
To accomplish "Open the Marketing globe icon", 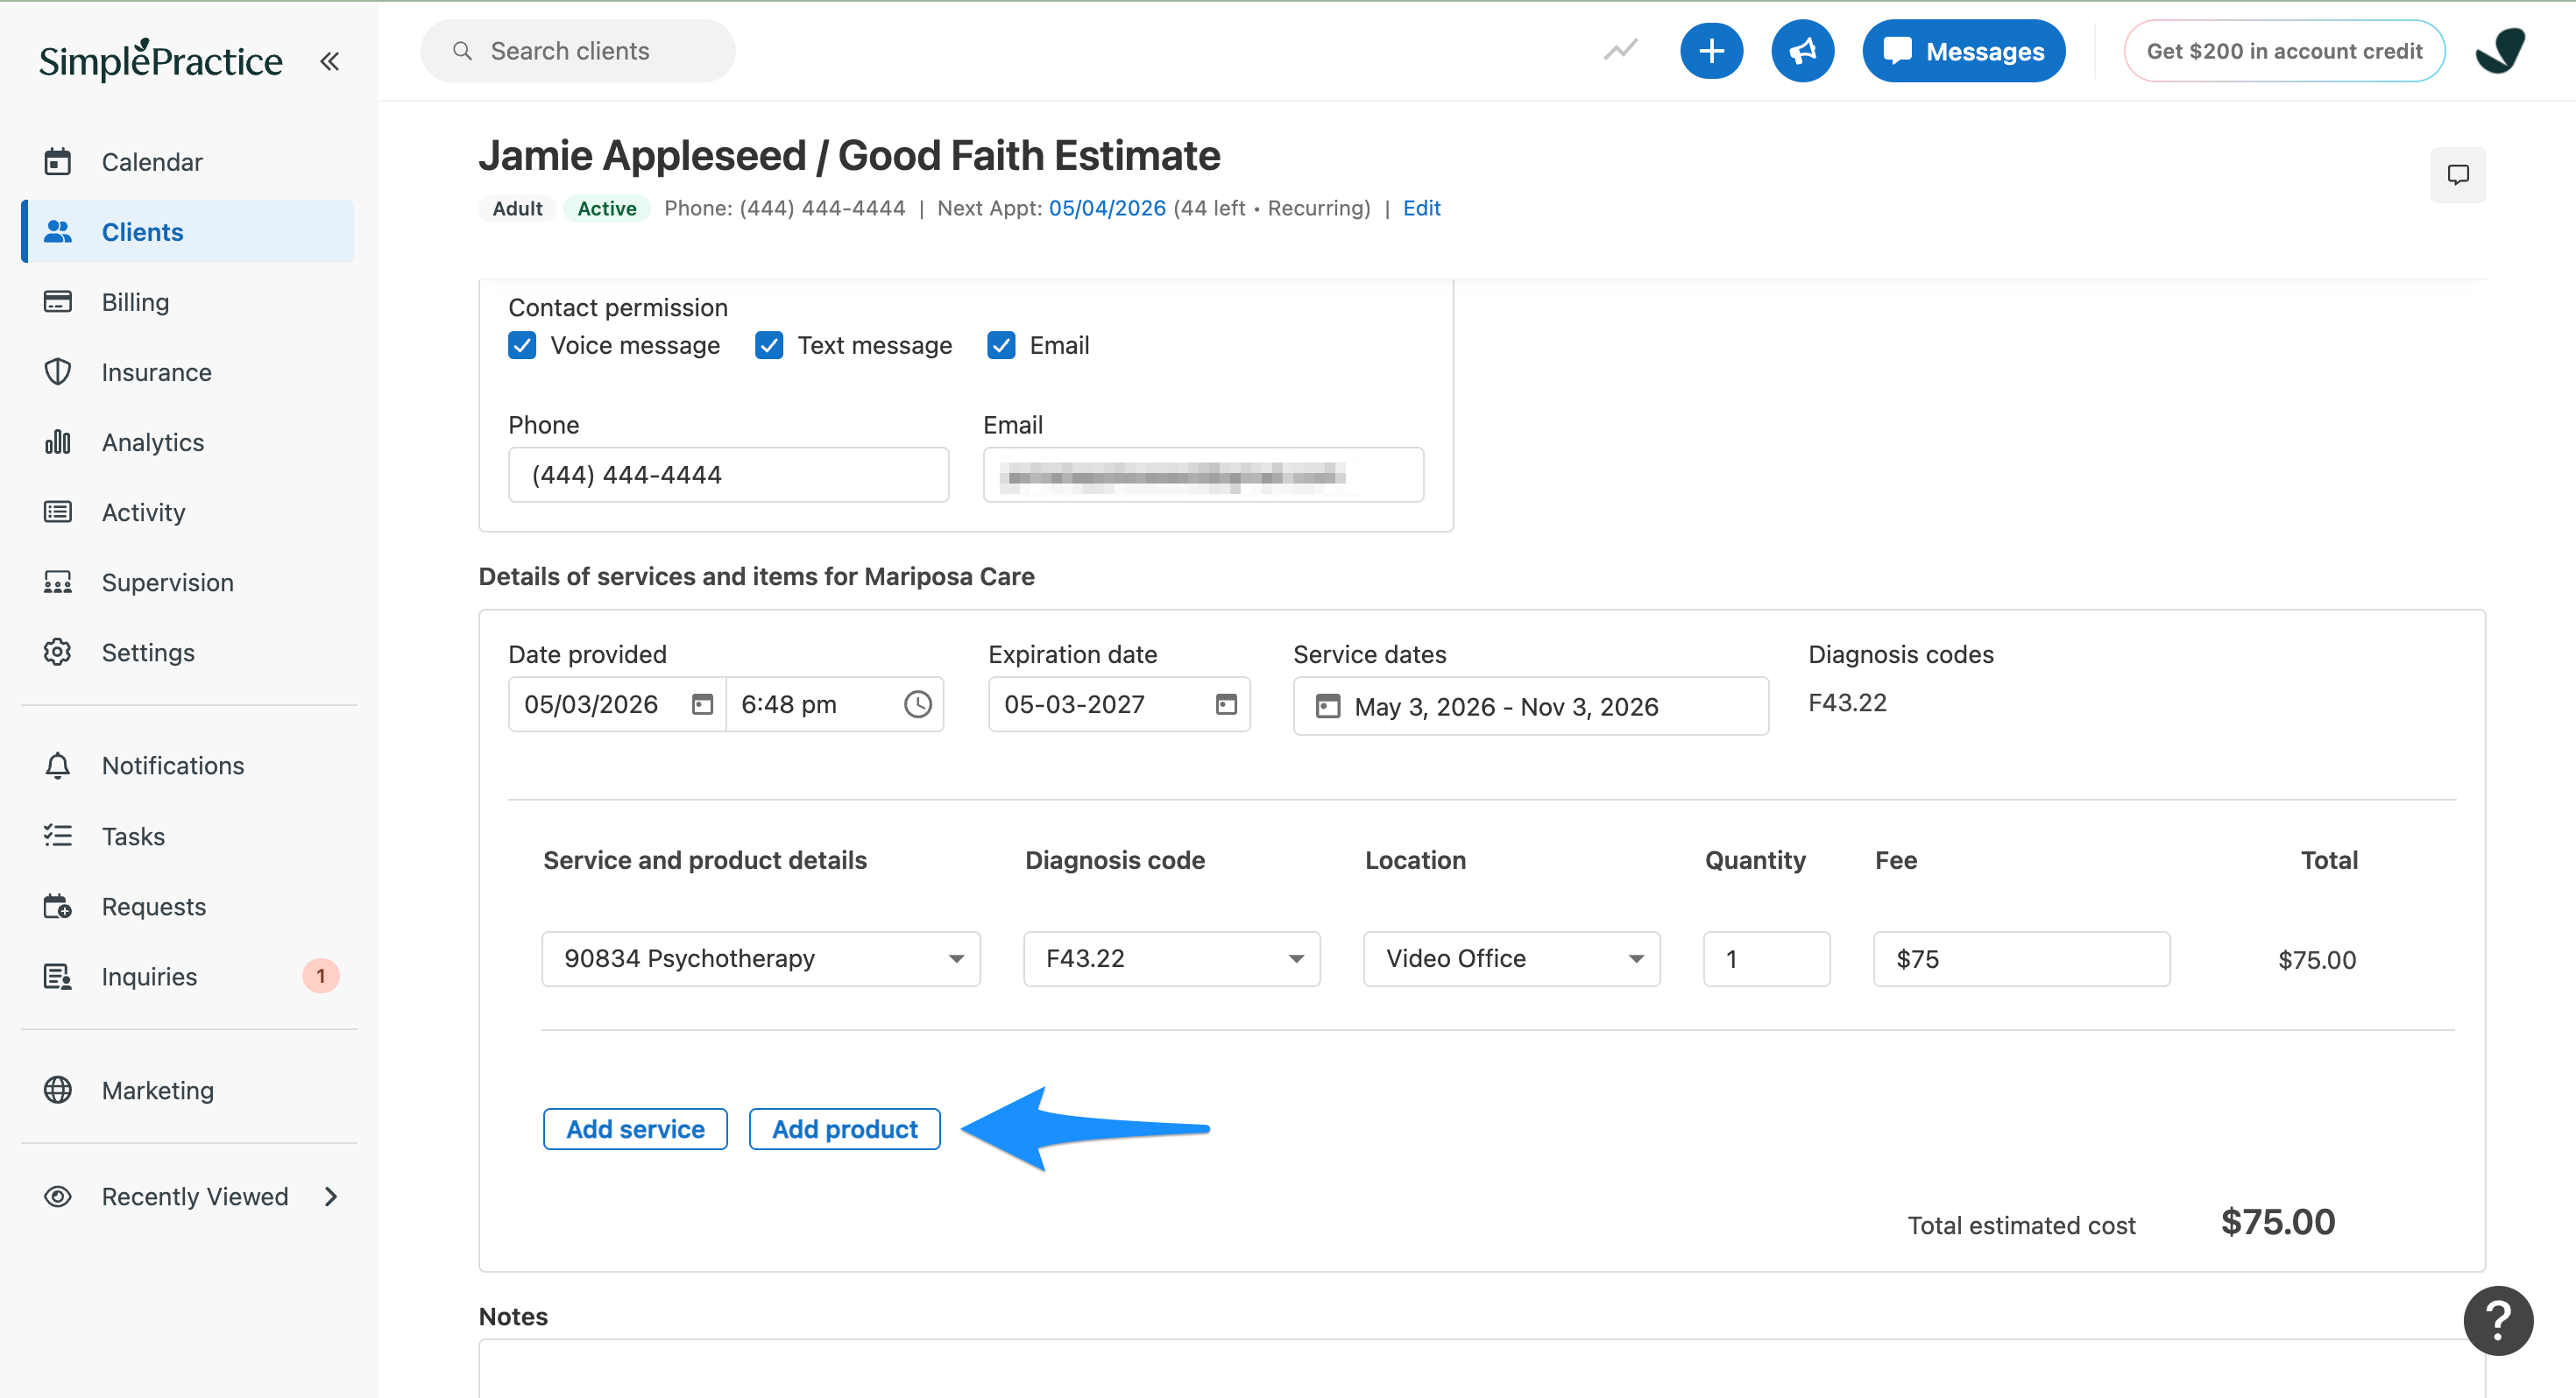I will click(58, 1089).
